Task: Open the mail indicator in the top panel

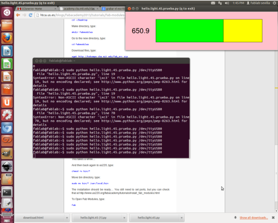Action: pos(213,3)
